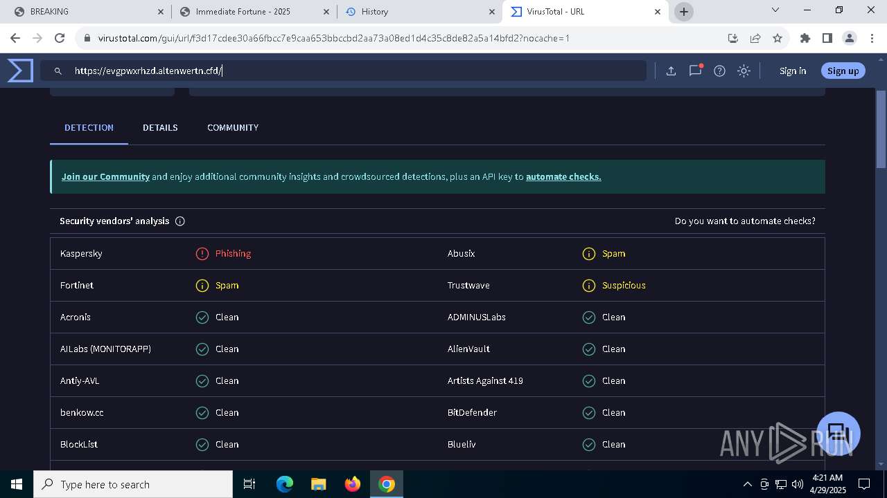
Task: Close the VirusTotal - URL tab
Action: pyautogui.click(x=658, y=12)
